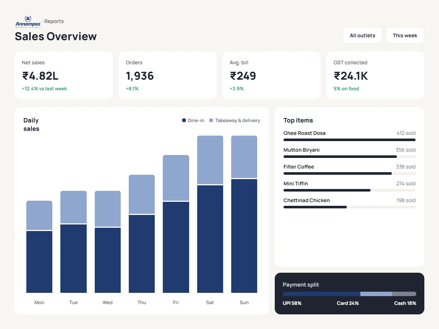Click the Mon axis label
The image size is (439, 329).
pos(39,302)
